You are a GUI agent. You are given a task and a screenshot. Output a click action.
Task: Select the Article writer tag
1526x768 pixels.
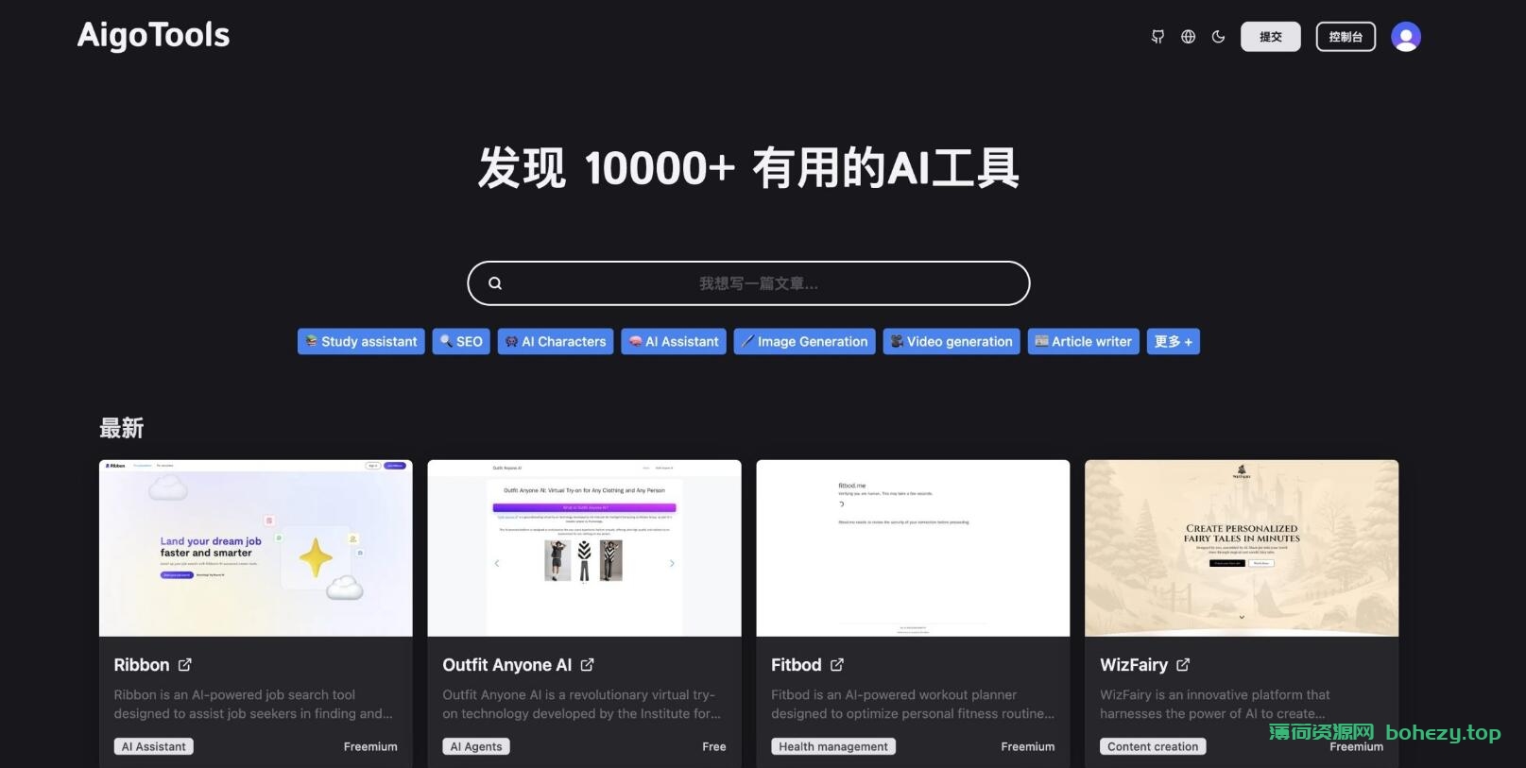tap(1083, 342)
